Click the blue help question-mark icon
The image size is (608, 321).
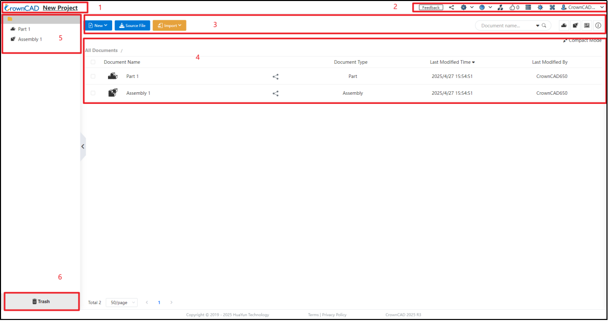pos(482,7)
